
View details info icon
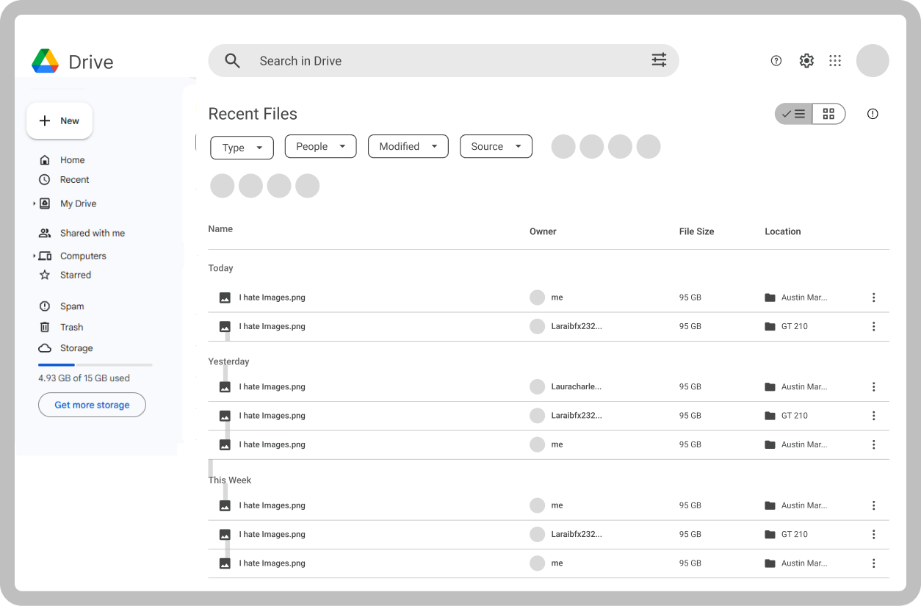[873, 114]
